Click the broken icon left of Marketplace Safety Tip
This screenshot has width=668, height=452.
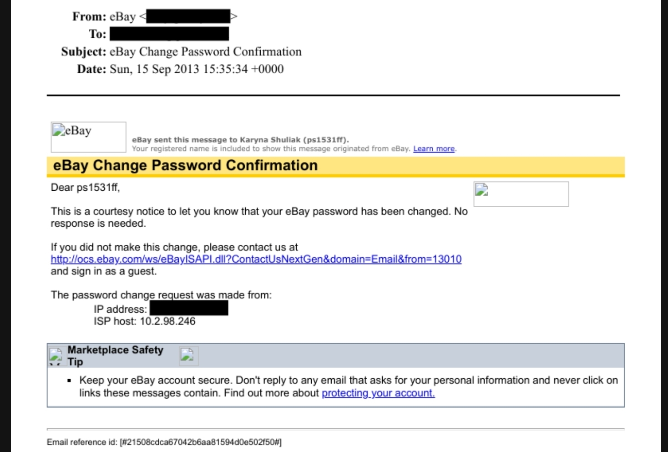[x=56, y=356]
